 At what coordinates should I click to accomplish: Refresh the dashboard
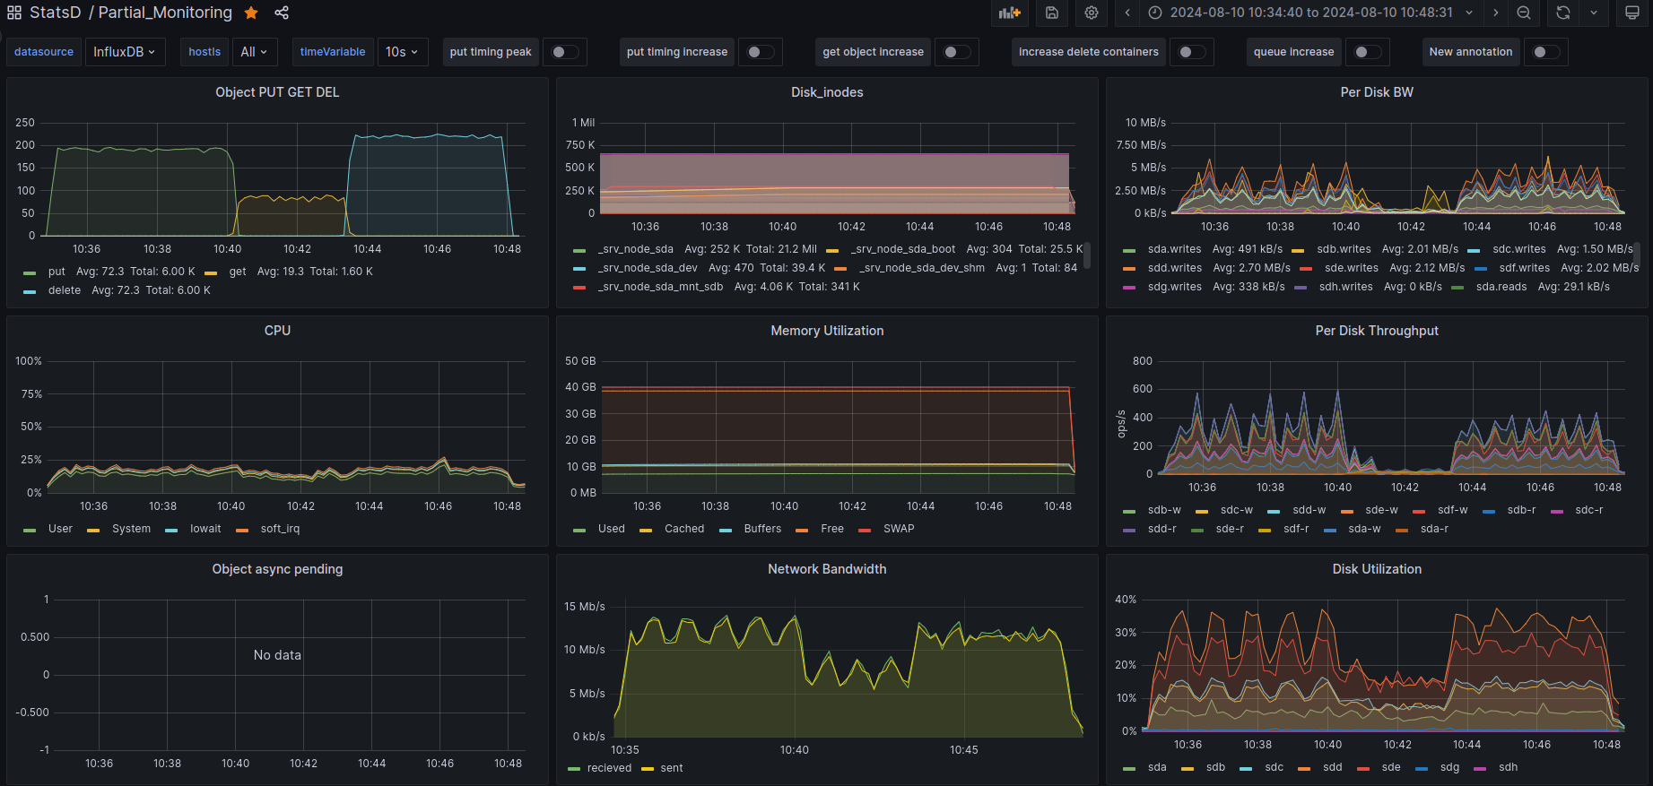1563,13
